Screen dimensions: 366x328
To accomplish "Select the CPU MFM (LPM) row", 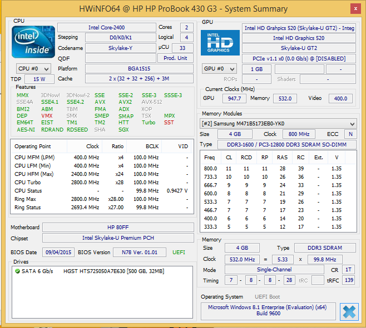I will (102, 158).
